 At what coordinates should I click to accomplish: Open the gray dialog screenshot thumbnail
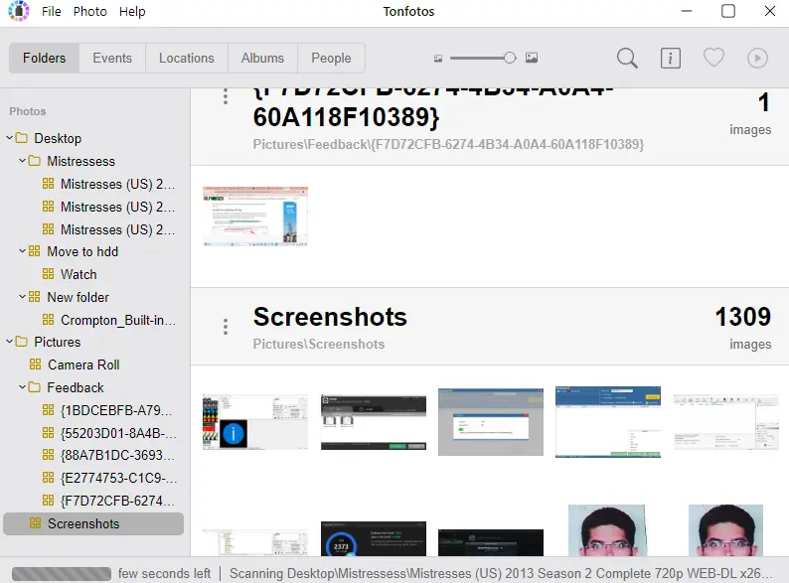pos(491,422)
